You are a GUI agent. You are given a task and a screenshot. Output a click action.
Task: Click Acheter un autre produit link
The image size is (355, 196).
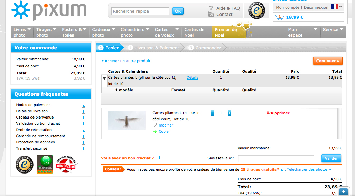click(x=126, y=61)
